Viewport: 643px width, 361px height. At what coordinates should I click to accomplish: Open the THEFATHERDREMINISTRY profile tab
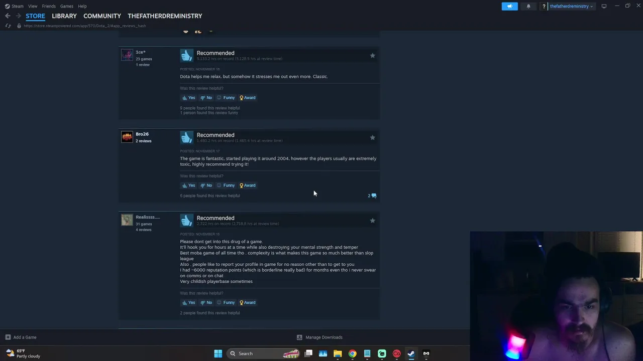(x=165, y=16)
